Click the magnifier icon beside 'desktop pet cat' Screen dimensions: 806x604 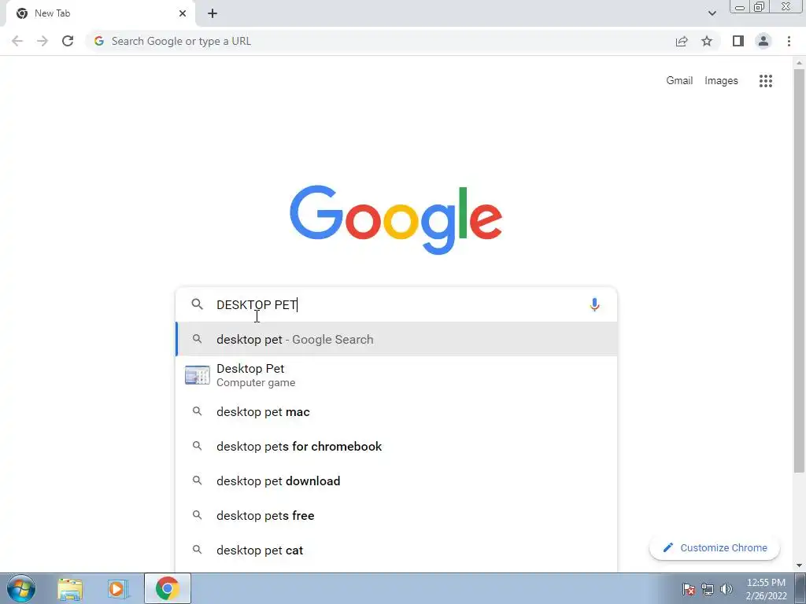(x=197, y=550)
